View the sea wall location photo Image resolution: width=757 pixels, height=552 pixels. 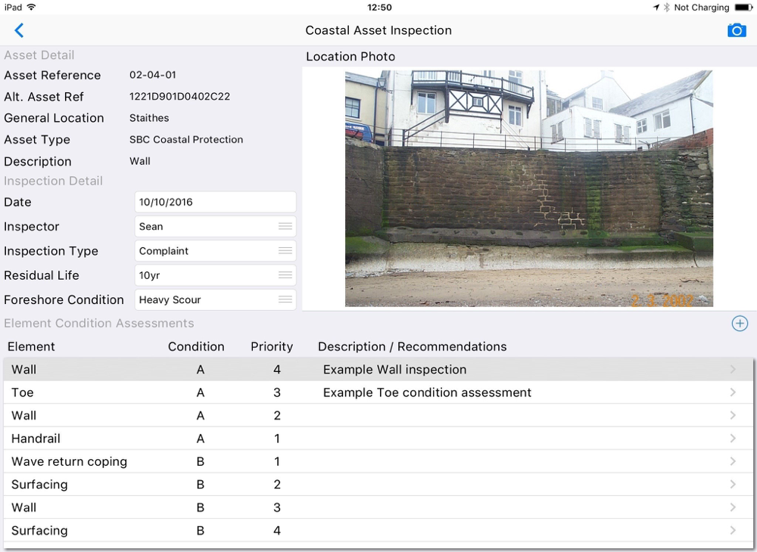[x=528, y=188]
